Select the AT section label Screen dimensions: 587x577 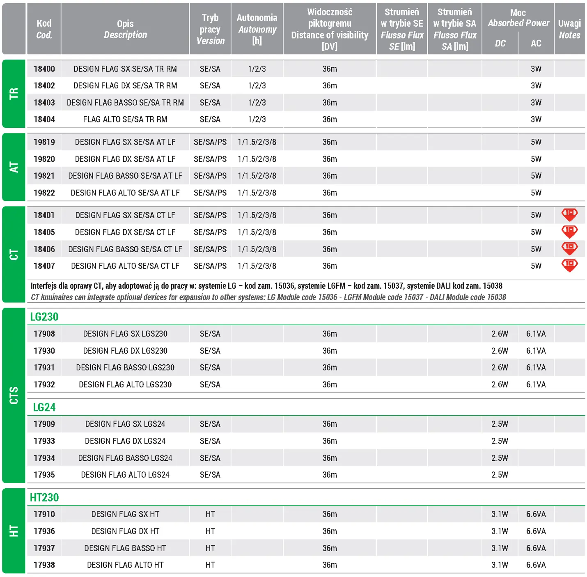point(14,167)
